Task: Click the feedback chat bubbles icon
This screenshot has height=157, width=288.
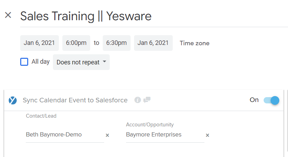Action: tap(147, 100)
